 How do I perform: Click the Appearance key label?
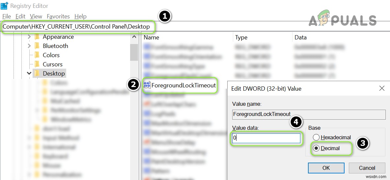pos(58,37)
